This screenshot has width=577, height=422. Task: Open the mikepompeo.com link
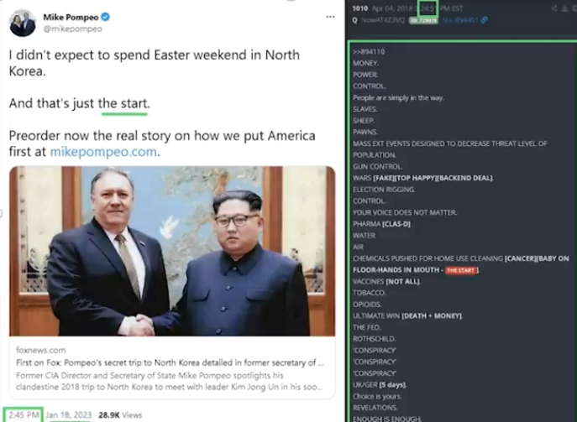[x=103, y=152]
